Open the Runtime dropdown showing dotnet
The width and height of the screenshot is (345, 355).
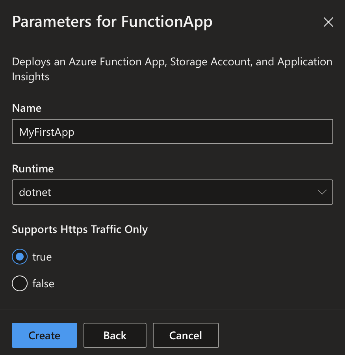point(172,192)
